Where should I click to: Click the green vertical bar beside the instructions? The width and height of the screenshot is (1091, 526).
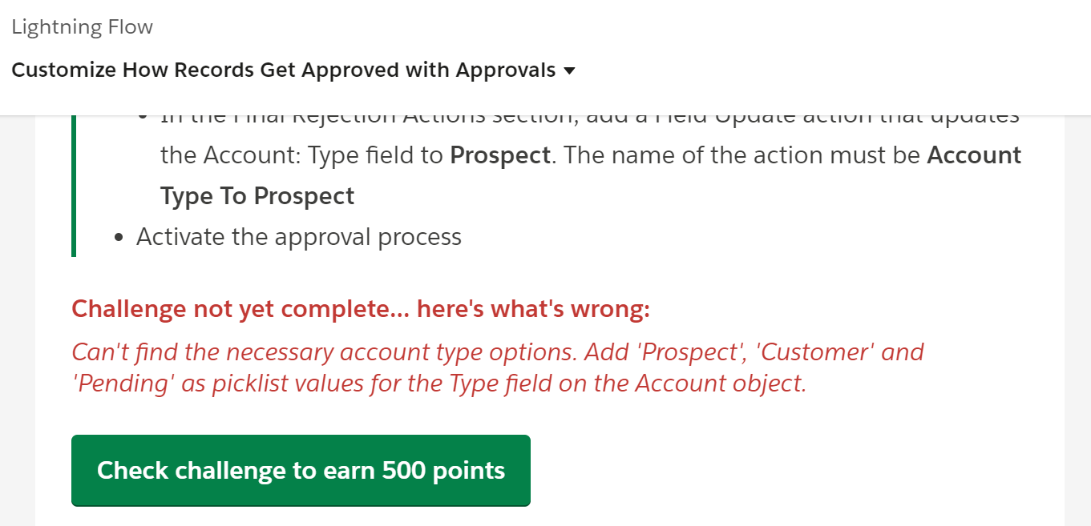point(74,186)
